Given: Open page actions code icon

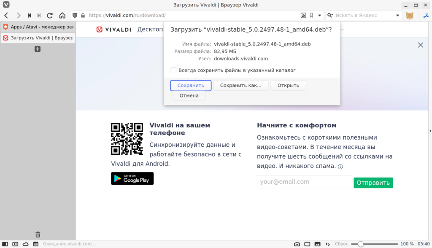Looking at the screenshot, I should tap(327, 244).
